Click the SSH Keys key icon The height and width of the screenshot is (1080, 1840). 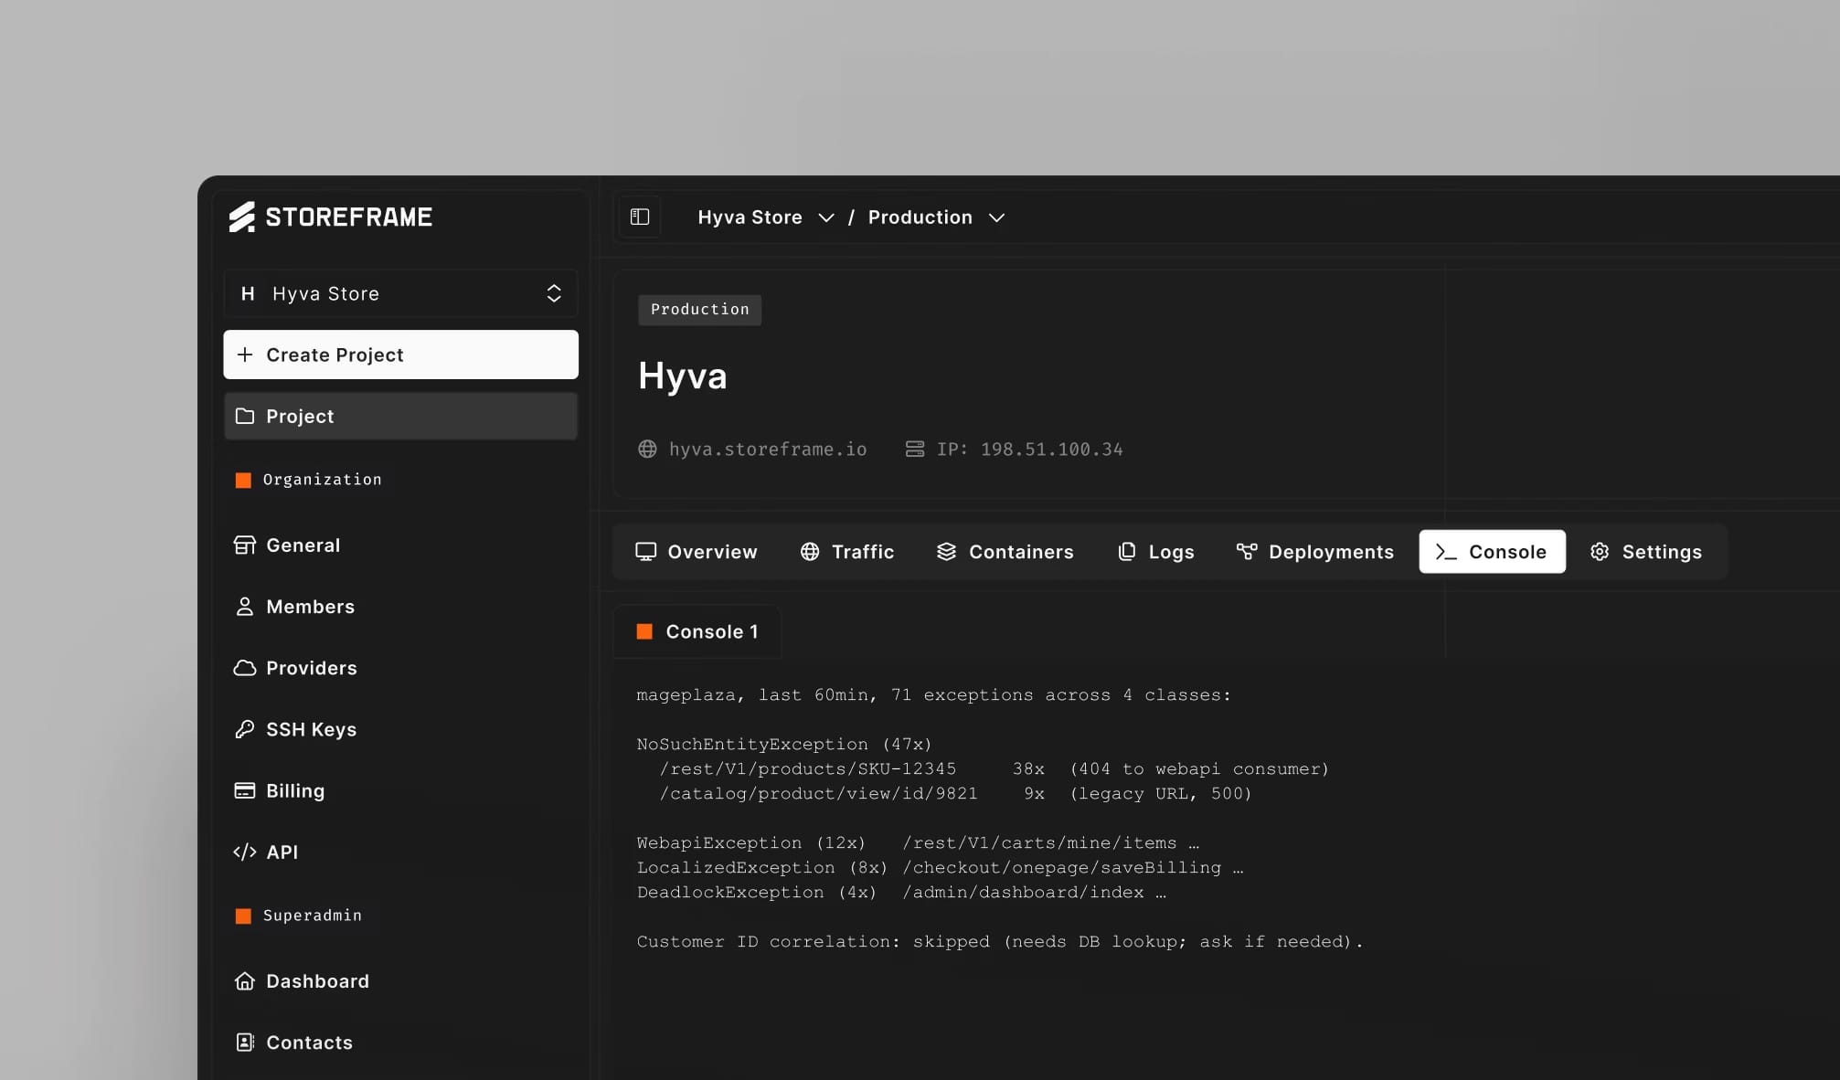(244, 729)
